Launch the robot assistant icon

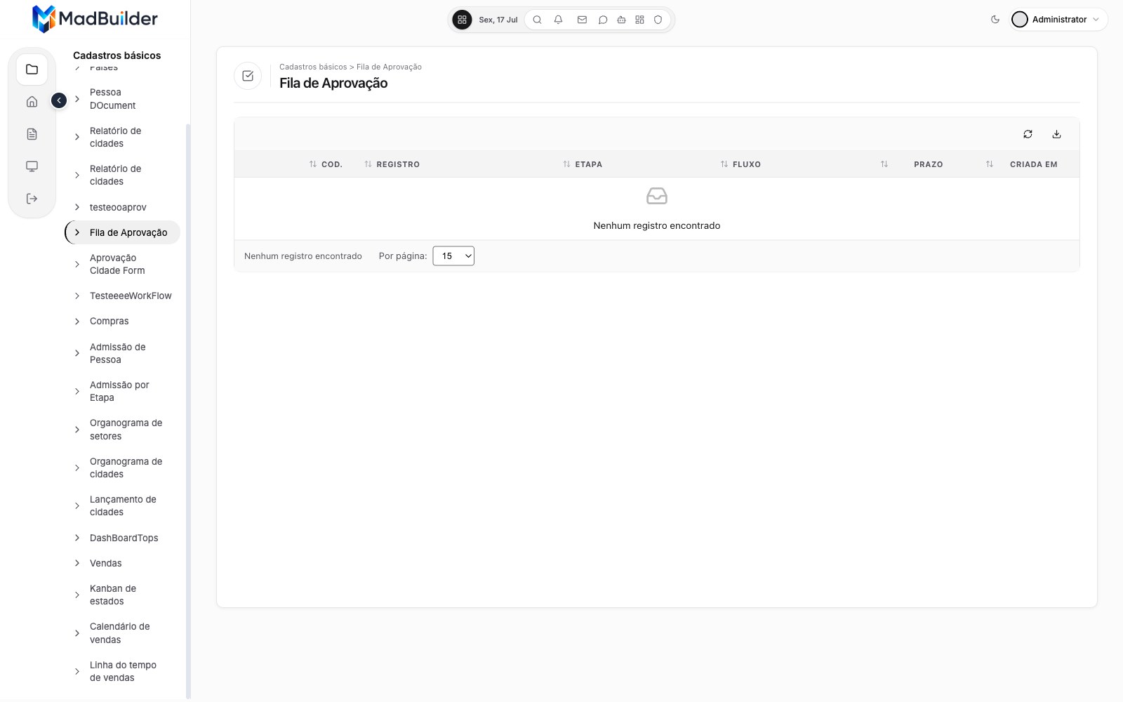(621, 20)
